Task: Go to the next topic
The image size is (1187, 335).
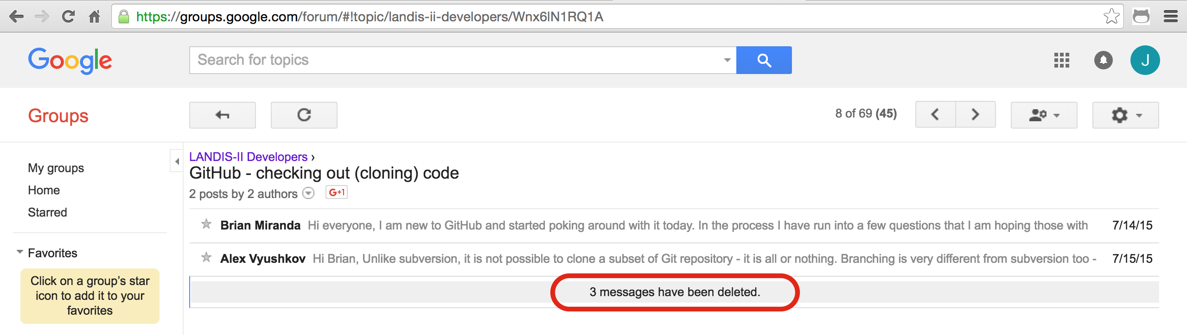Action: click(x=976, y=114)
